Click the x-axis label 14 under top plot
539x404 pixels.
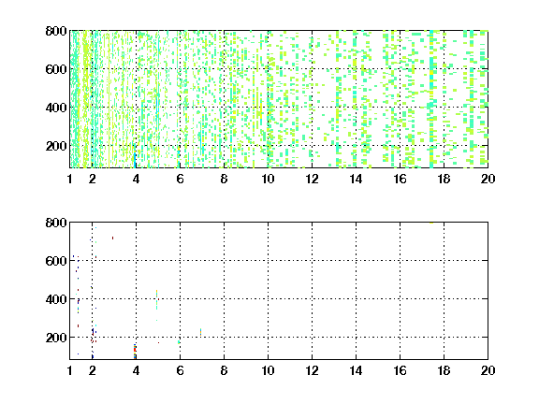coord(356,179)
